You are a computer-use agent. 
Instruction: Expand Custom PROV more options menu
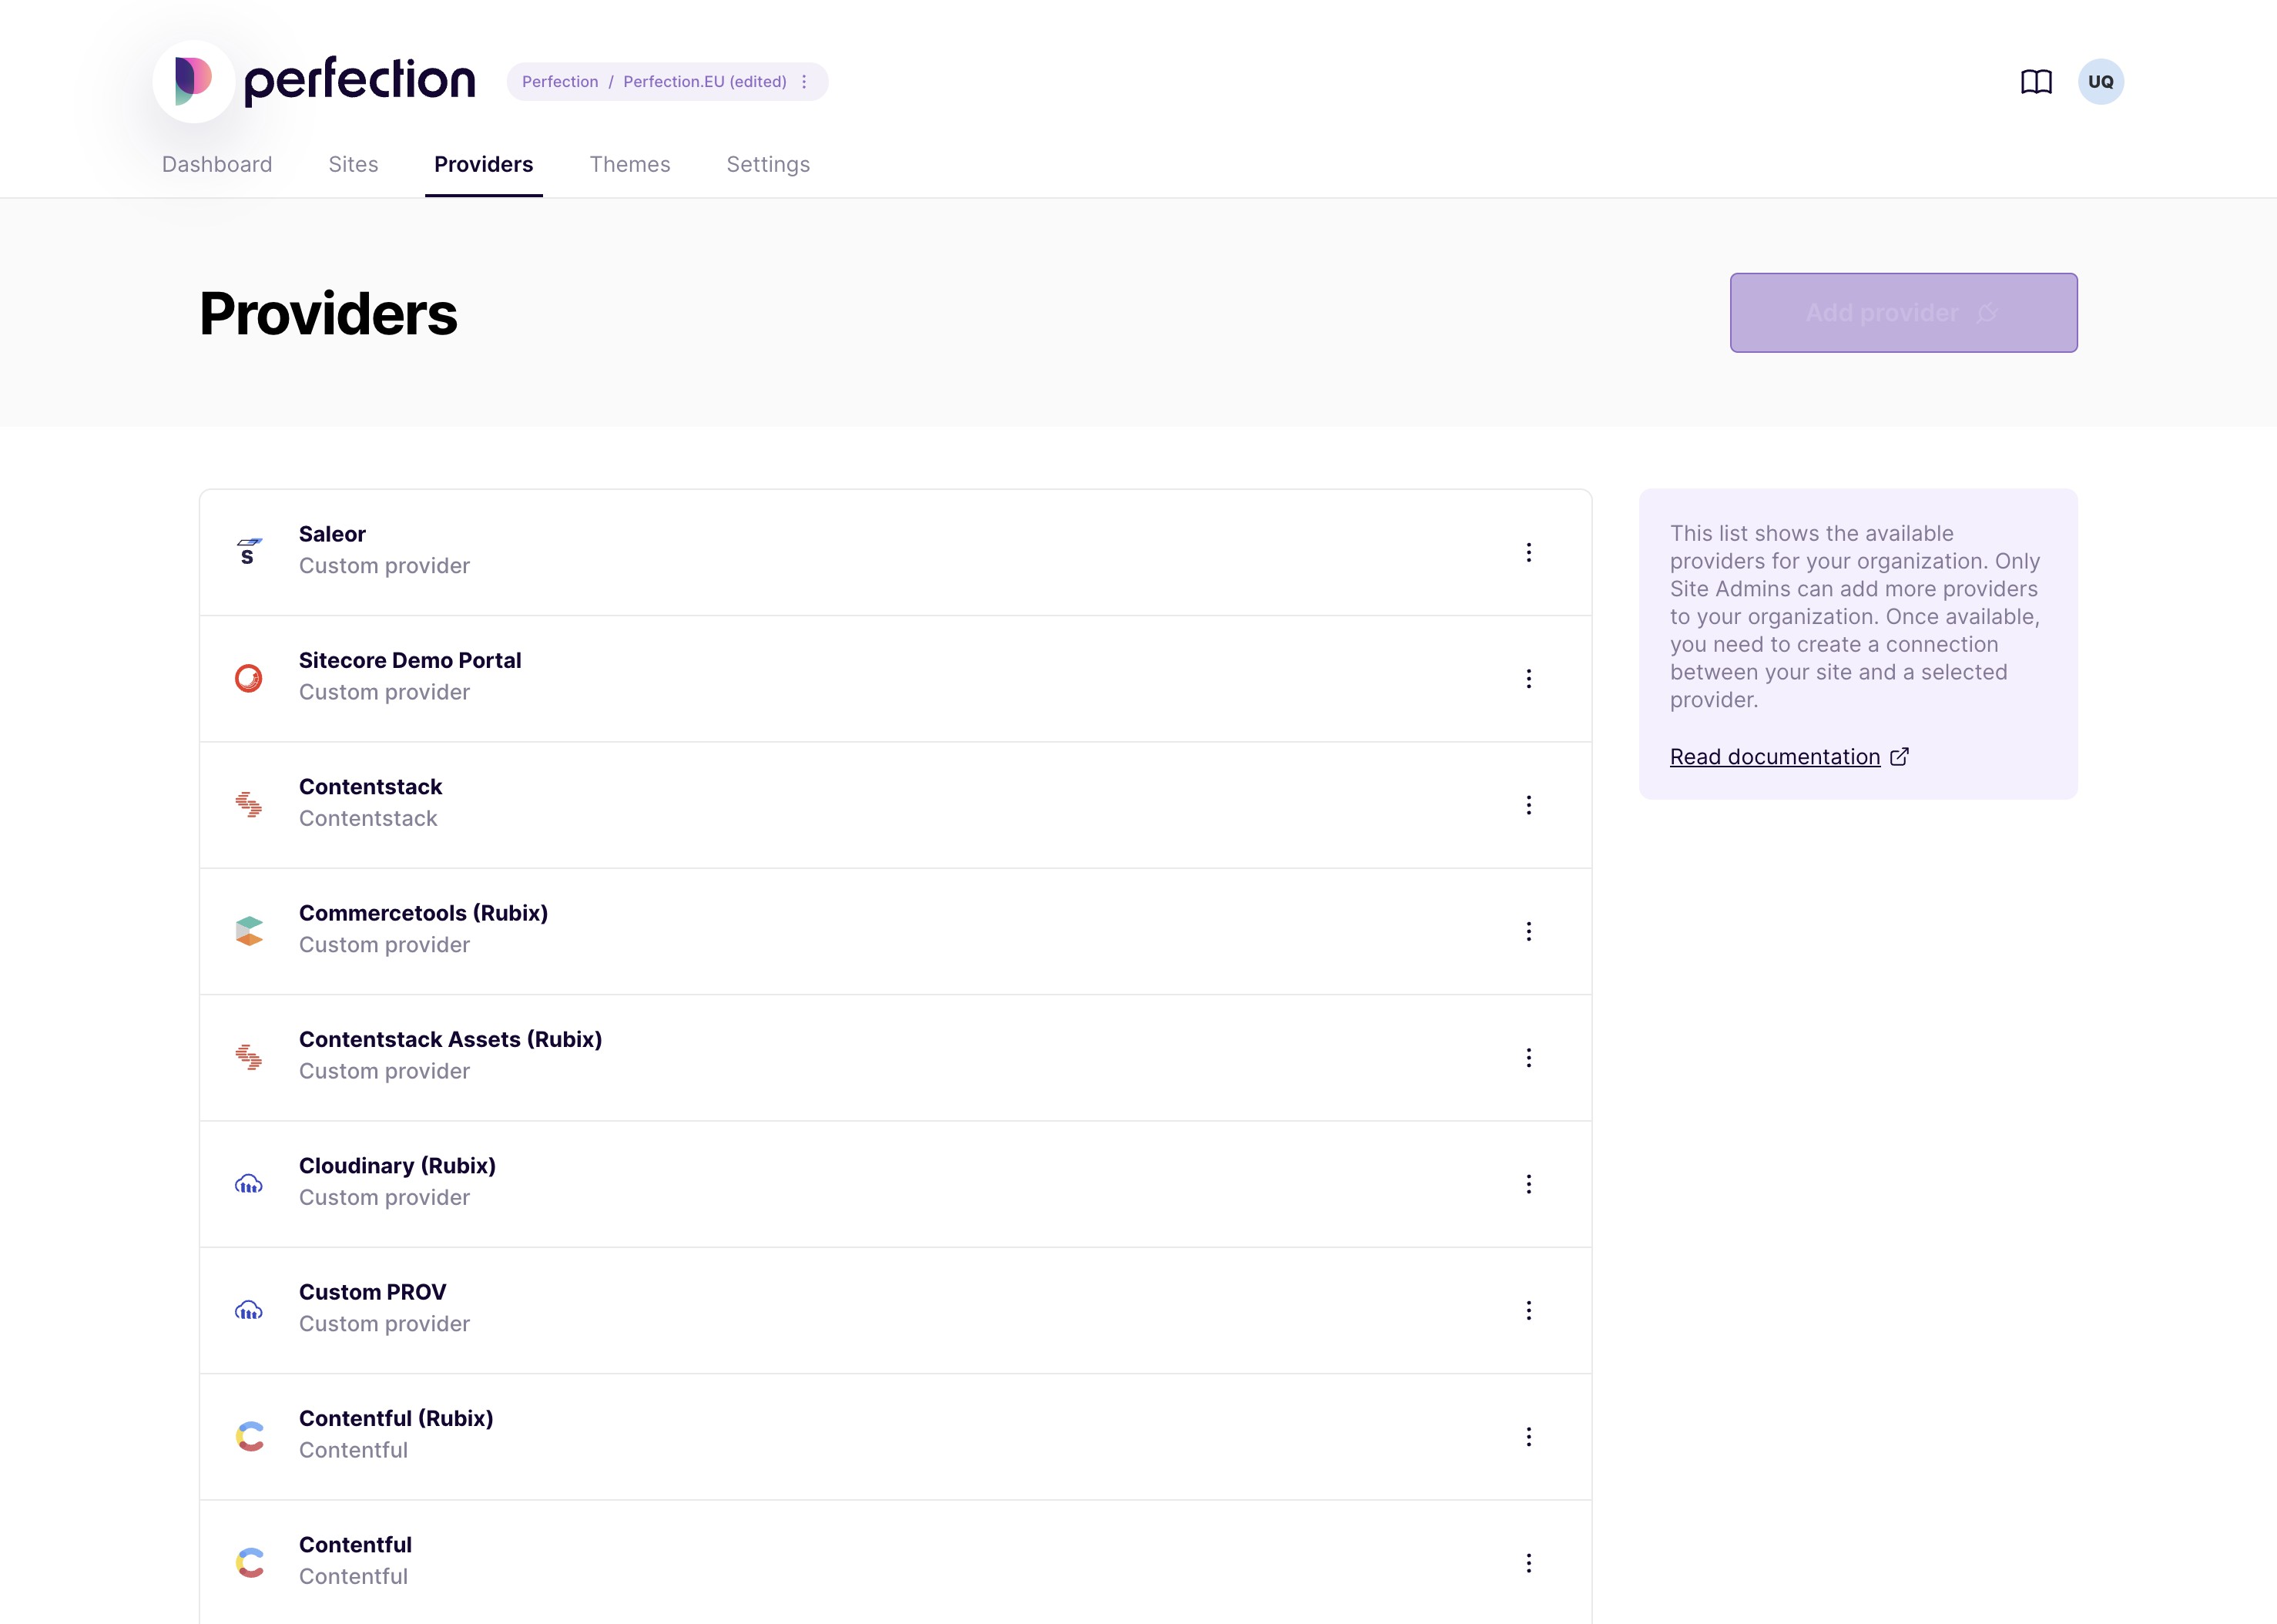pyautogui.click(x=1528, y=1310)
